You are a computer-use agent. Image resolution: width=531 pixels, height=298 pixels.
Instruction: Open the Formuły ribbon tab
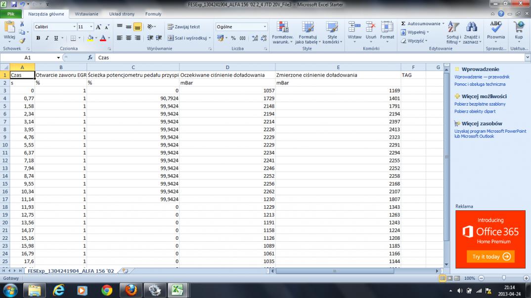point(153,14)
